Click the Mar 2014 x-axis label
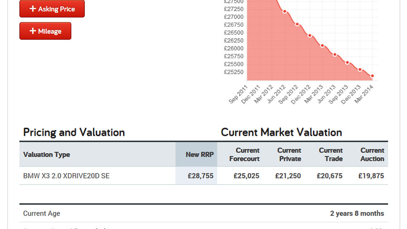 364,94
